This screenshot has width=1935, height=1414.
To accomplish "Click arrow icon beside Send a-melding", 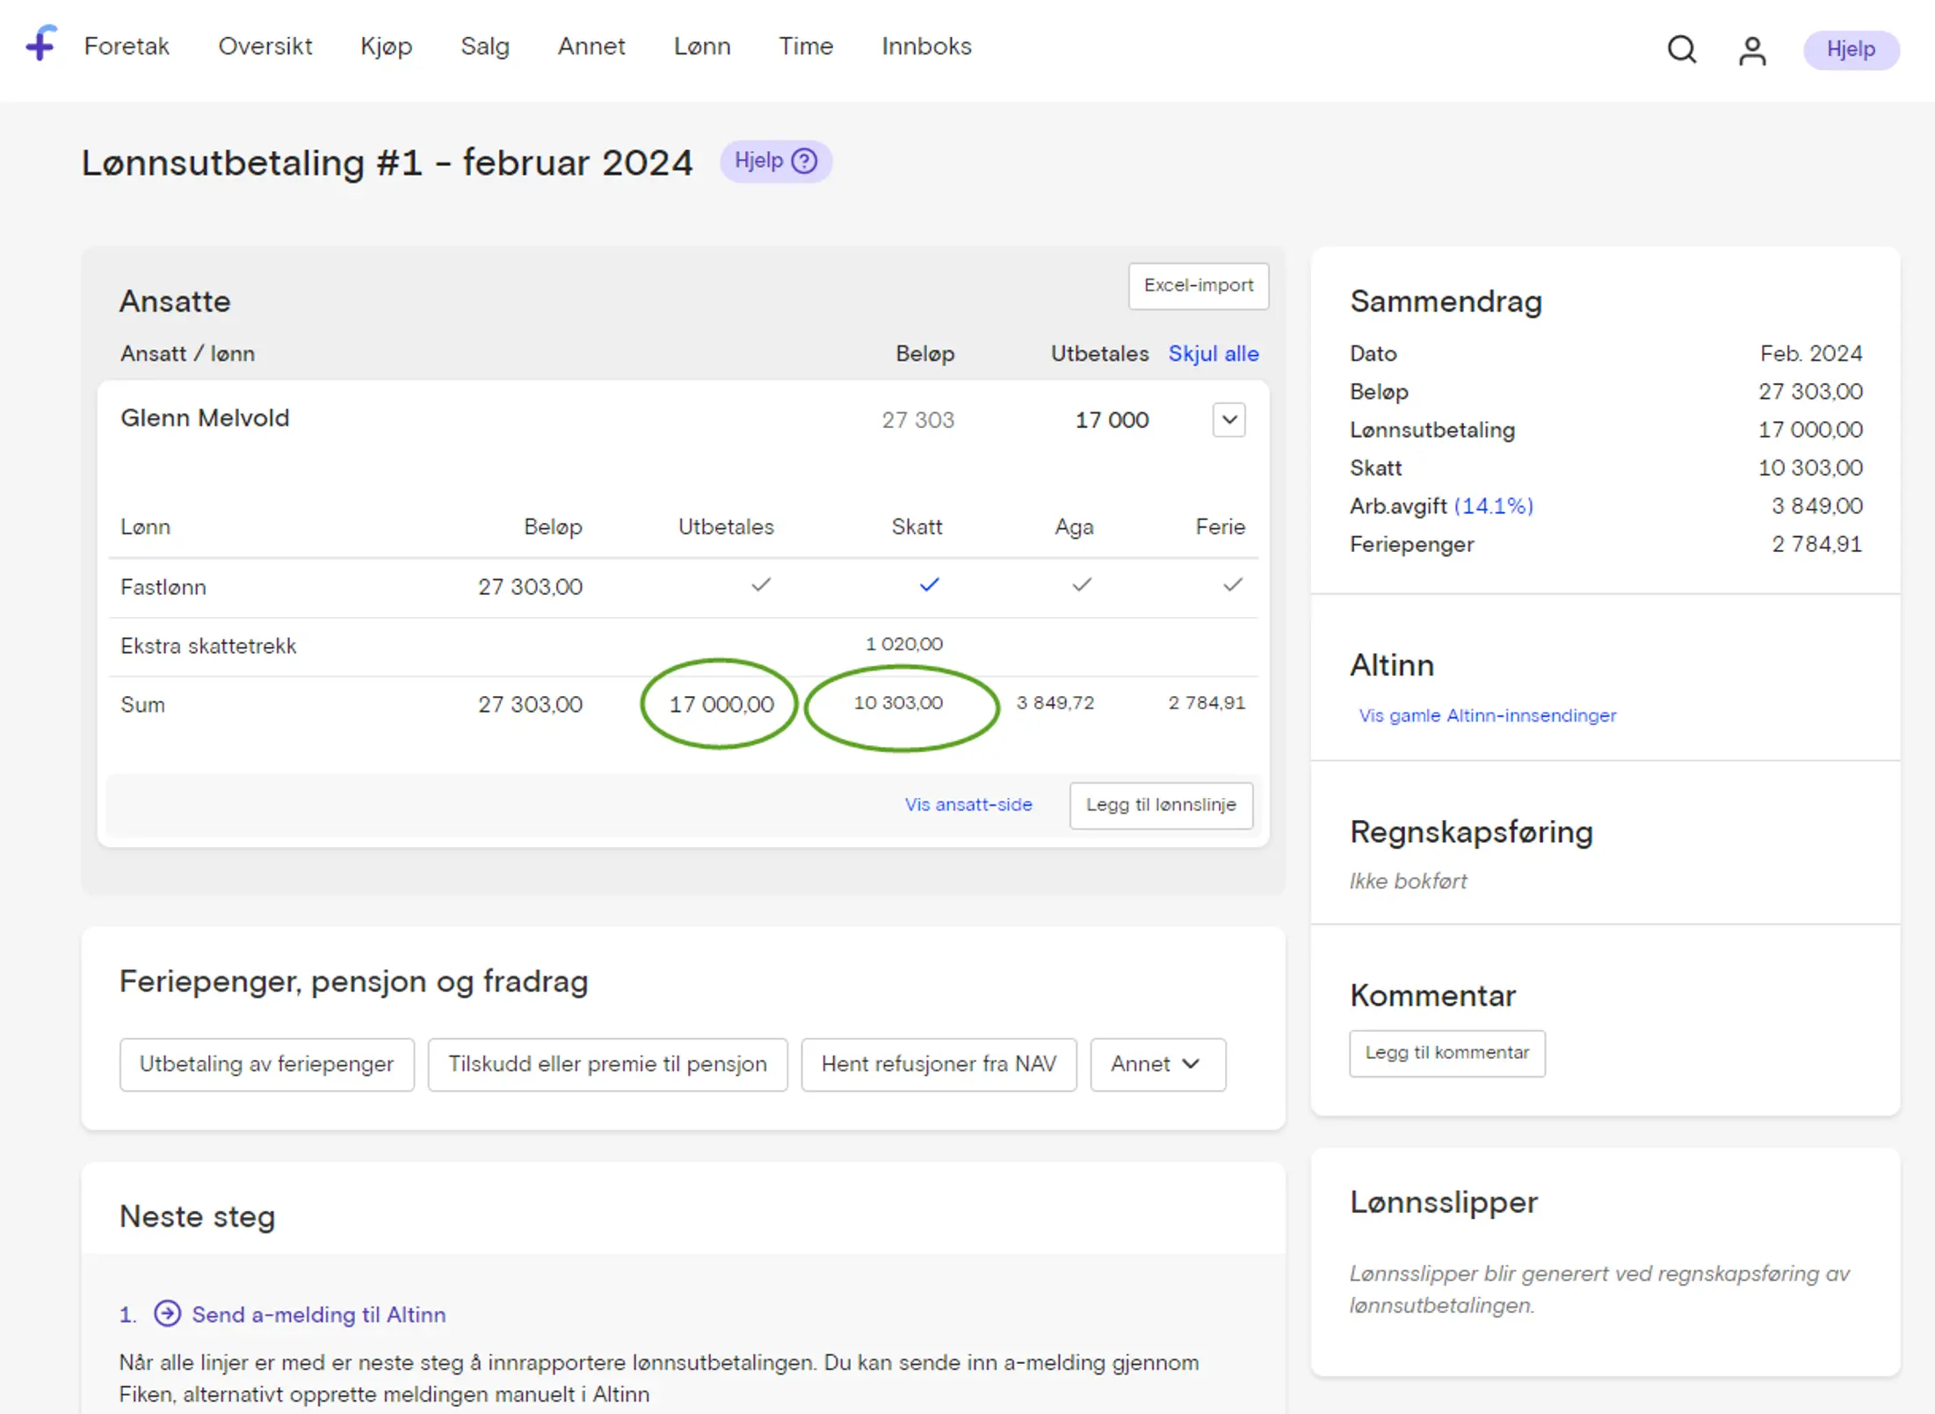I will point(167,1313).
